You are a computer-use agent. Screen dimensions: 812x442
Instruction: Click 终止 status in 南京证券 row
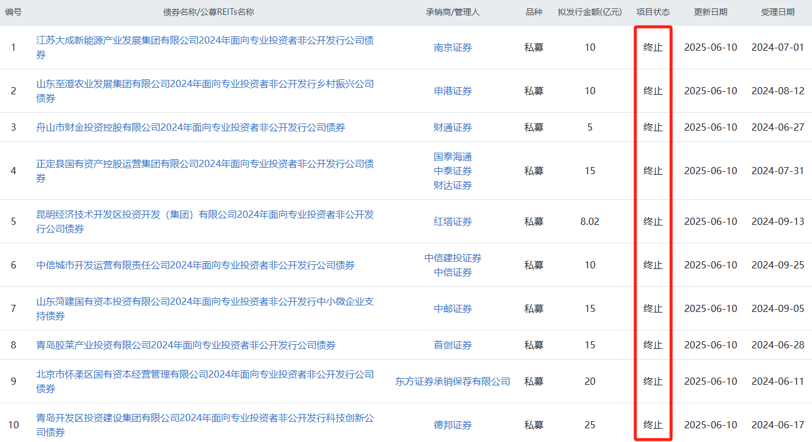653,48
